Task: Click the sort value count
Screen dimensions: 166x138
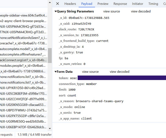Action: tap(72, 95)
